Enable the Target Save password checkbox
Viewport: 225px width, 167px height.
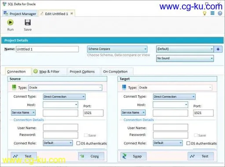[196, 135]
